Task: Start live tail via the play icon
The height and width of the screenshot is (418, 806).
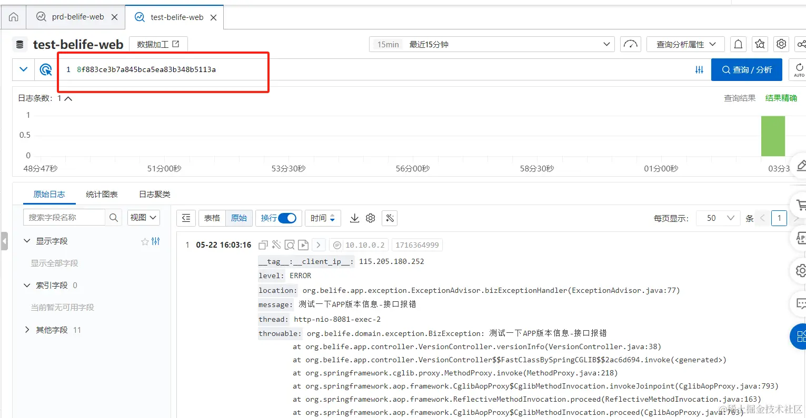Action: (x=303, y=244)
